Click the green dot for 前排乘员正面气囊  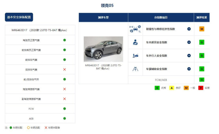64,50
